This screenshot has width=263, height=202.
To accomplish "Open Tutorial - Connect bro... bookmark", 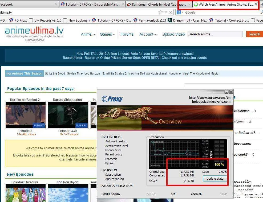I will [229, 20].
